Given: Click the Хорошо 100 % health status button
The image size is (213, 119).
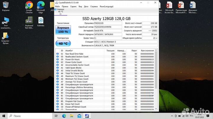Looking at the screenshot, I should 63,30.
